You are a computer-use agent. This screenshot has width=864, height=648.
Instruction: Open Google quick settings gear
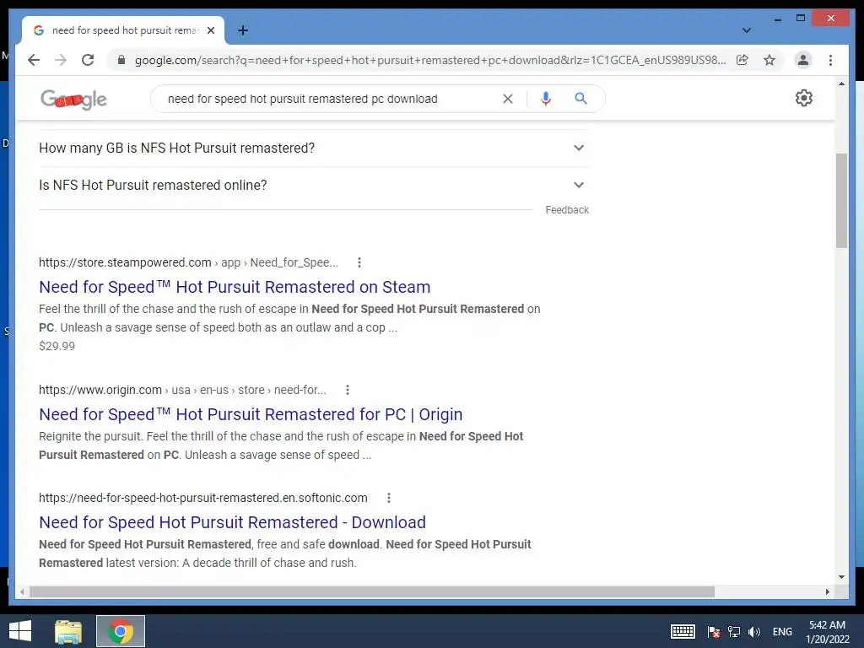(804, 98)
